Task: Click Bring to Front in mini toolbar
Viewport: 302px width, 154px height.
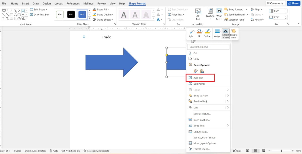Action: point(234,33)
